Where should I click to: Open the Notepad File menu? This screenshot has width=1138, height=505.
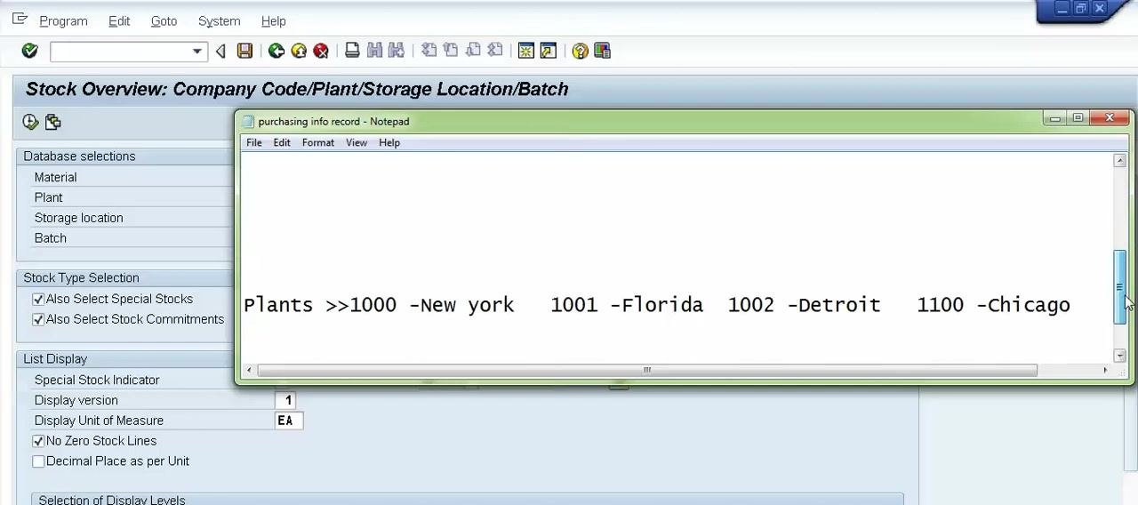point(254,142)
